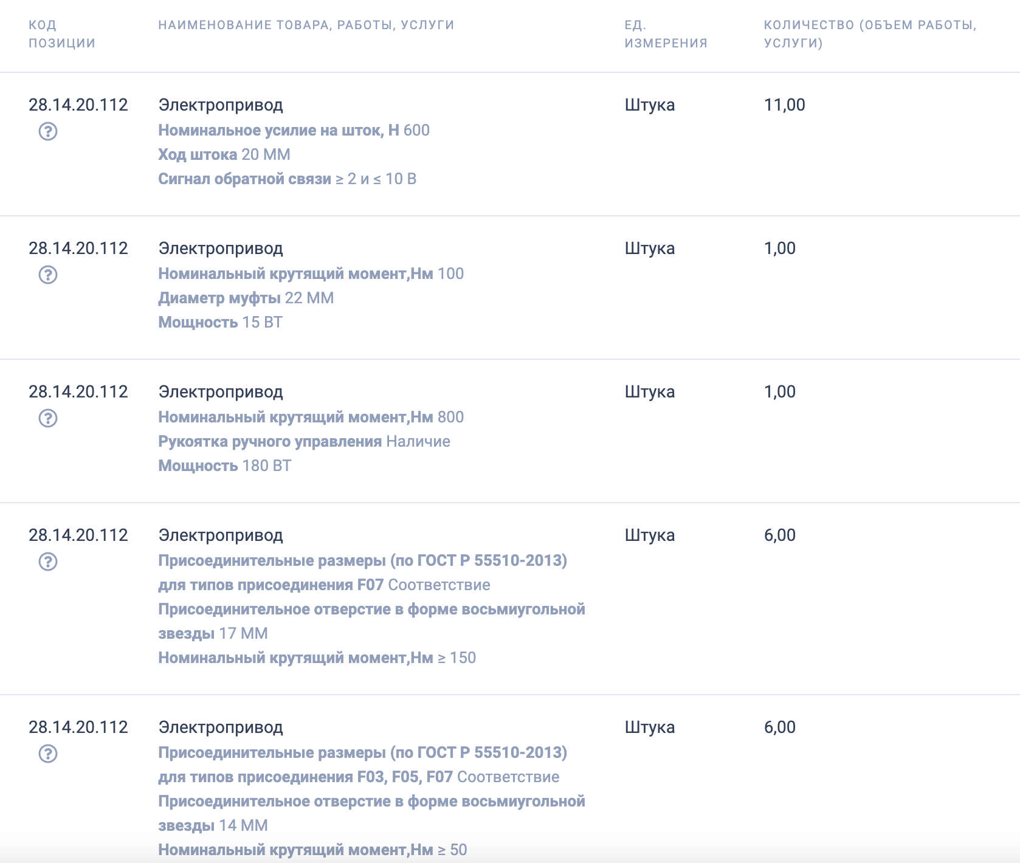Click Номинальный крутящий момент ≥ 150 line

pos(317,658)
